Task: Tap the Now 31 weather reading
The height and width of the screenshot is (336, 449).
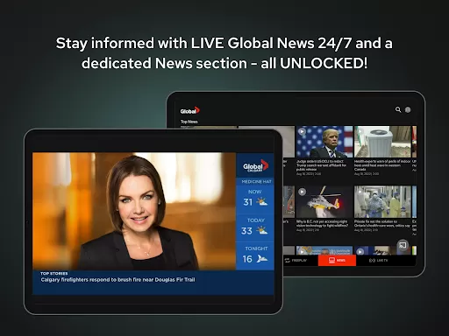Action: click(255, 199)
